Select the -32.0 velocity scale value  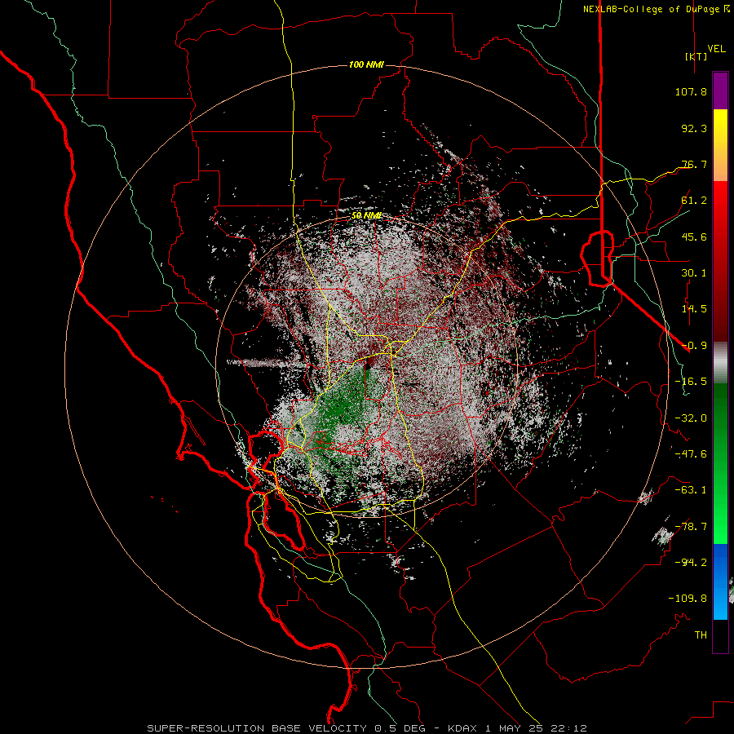(x=691, y=418)
